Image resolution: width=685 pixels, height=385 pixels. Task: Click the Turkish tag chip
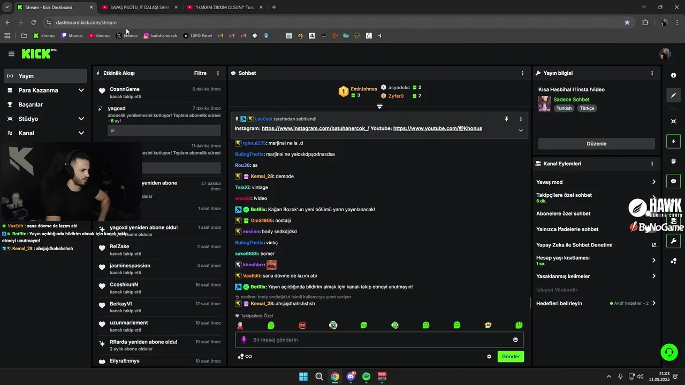point(564,108)
